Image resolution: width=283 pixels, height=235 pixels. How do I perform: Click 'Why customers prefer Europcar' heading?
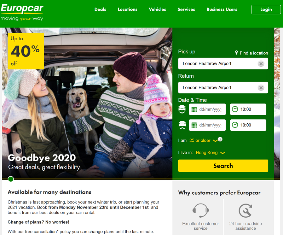(219, 193)
